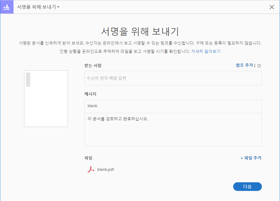
Task: Click the 파일 section label
Action: pos(88,158)
